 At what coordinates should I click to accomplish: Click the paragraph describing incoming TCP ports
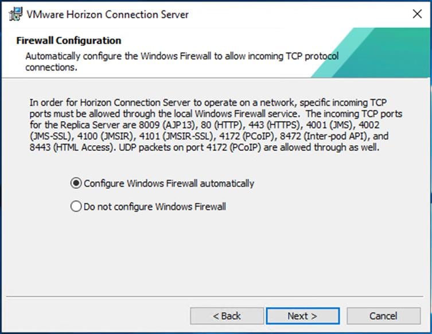(216, 125)
